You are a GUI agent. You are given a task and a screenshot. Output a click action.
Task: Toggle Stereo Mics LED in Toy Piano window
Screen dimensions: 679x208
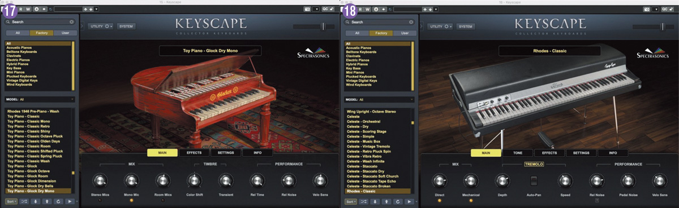click(100, 200)
